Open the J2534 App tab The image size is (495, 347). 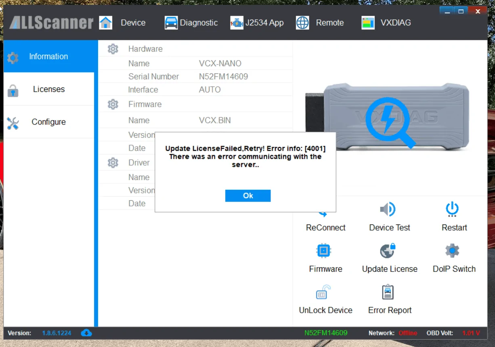[x=257, y=23]
